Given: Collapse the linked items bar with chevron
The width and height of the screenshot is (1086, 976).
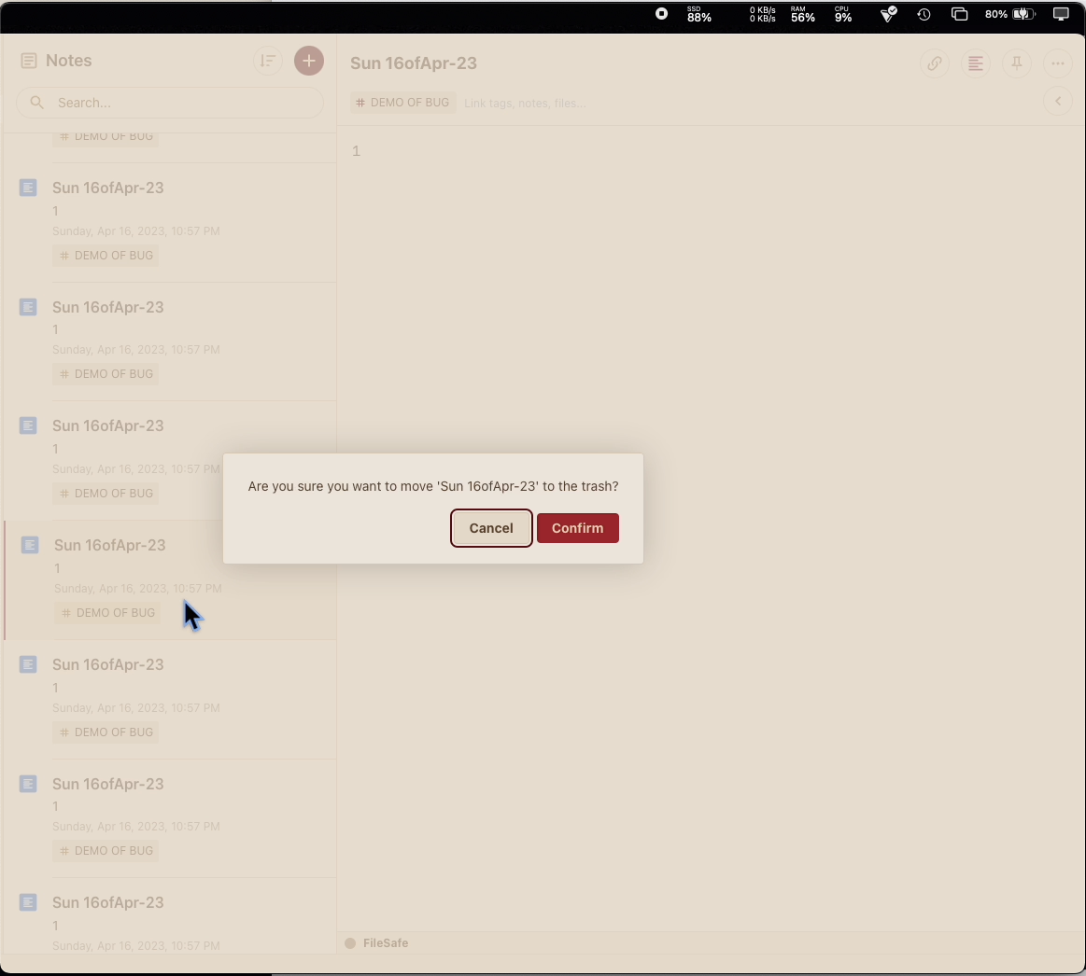Looking at the screenshot, I should point(1058,101).
